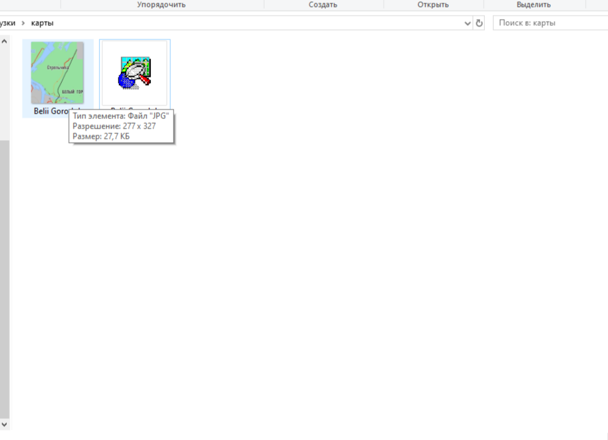Viewport: 608px width, 440px height.
Task: Click the empty address bar area to edit path
Action: 258,23
